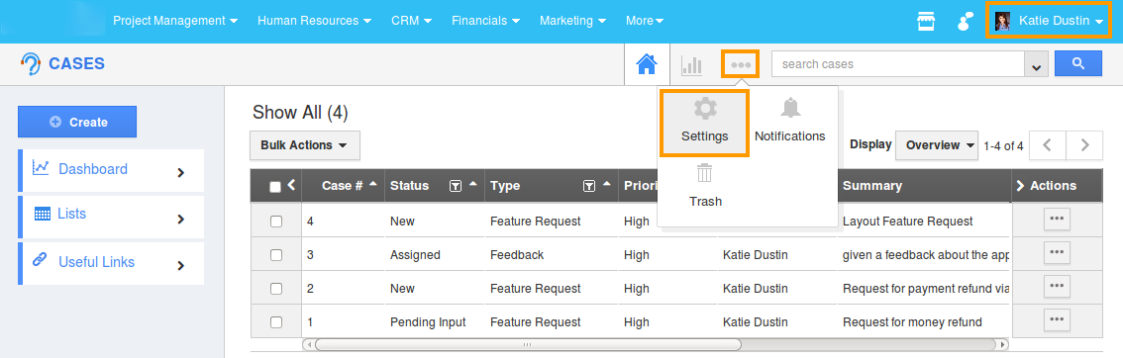Screen dimensions: 1123x358
Task: Expand the Dashboard sidebar section
Action: (x=181, y=172)
